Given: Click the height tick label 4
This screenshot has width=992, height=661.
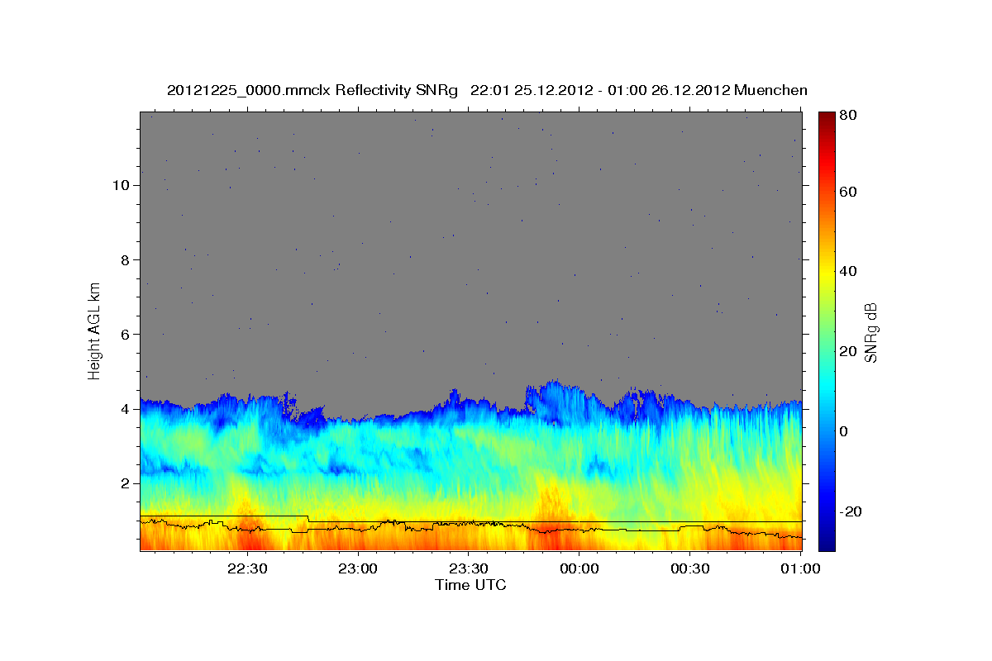Looking at the screenshot, I should 124,408.
